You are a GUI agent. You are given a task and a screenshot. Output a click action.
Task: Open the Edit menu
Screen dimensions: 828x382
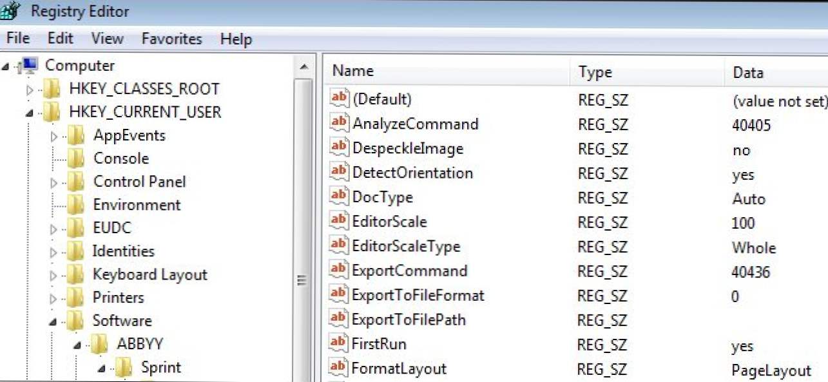point(61,39)
